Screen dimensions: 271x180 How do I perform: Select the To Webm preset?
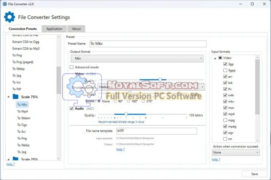(x=24, y=118)
